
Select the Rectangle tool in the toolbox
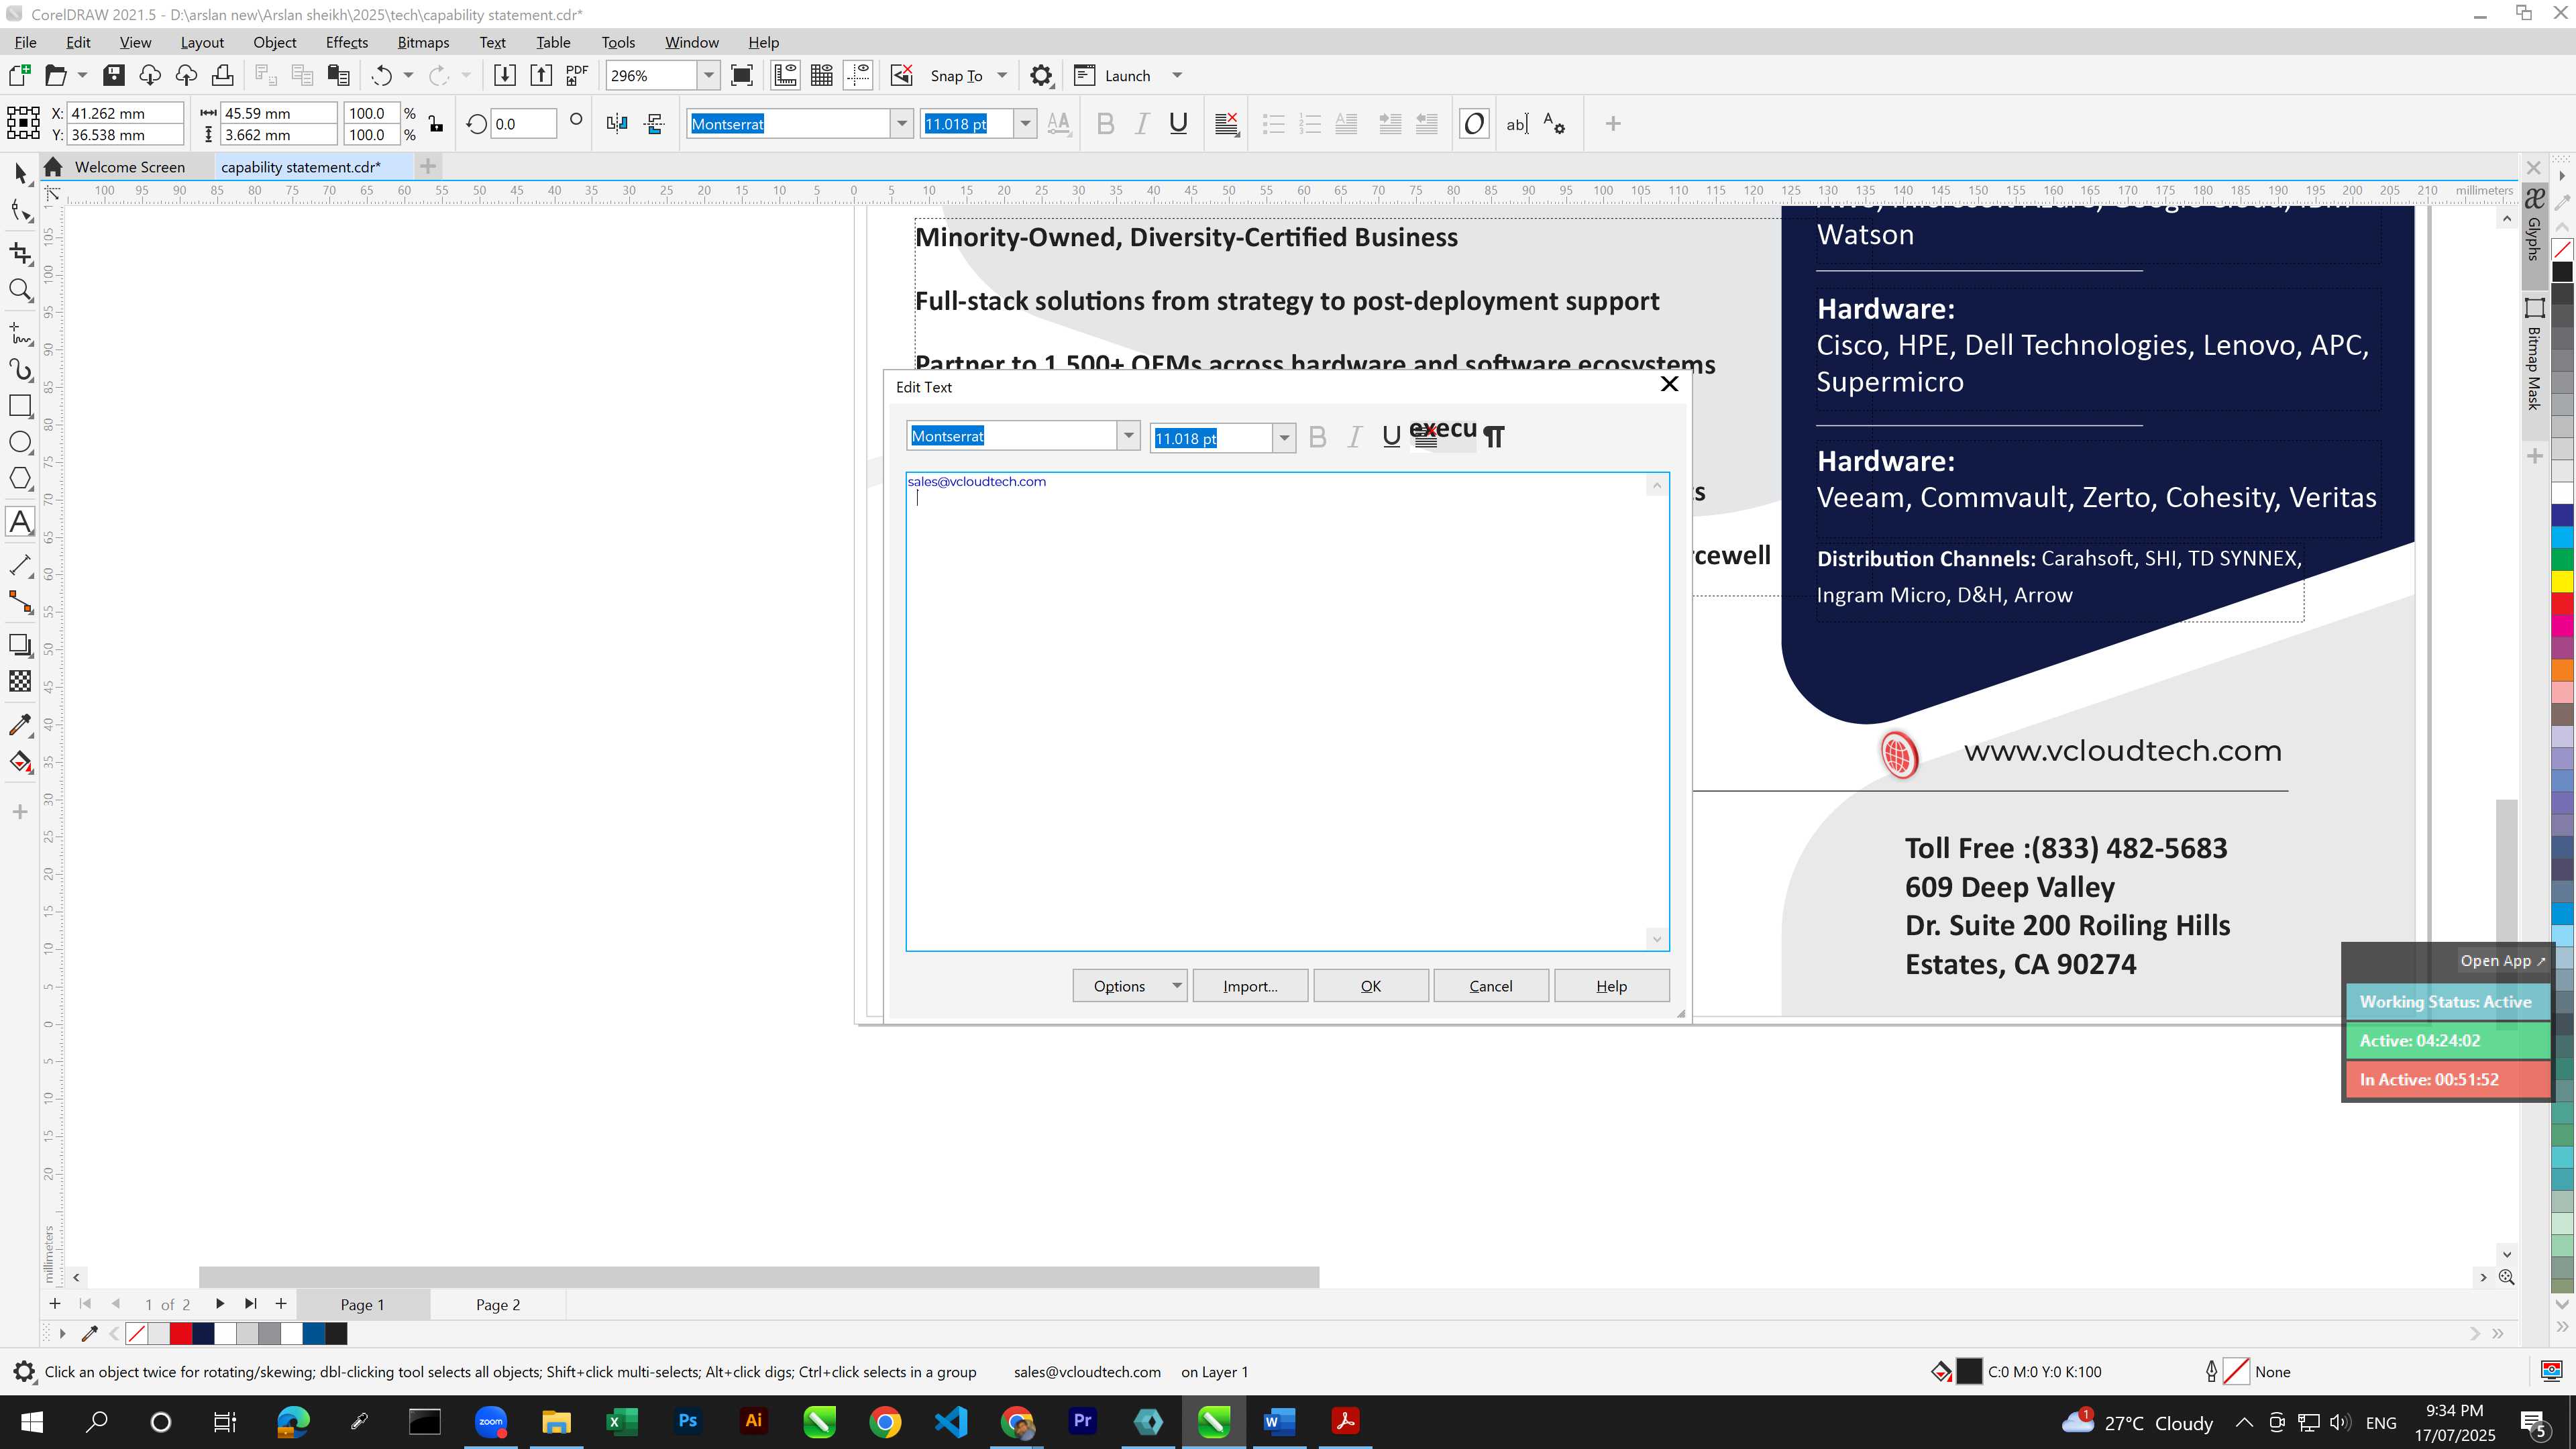click(20, 406)
